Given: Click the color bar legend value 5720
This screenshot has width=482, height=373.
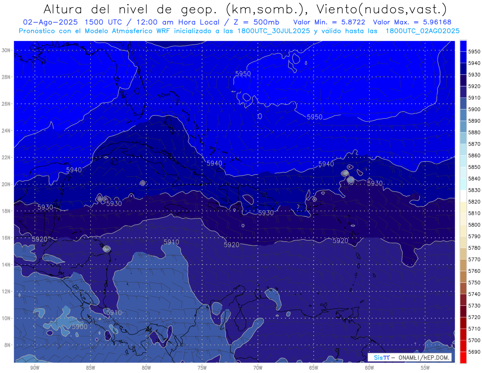Looking at the screenshot, I should (x=474, y=317).
